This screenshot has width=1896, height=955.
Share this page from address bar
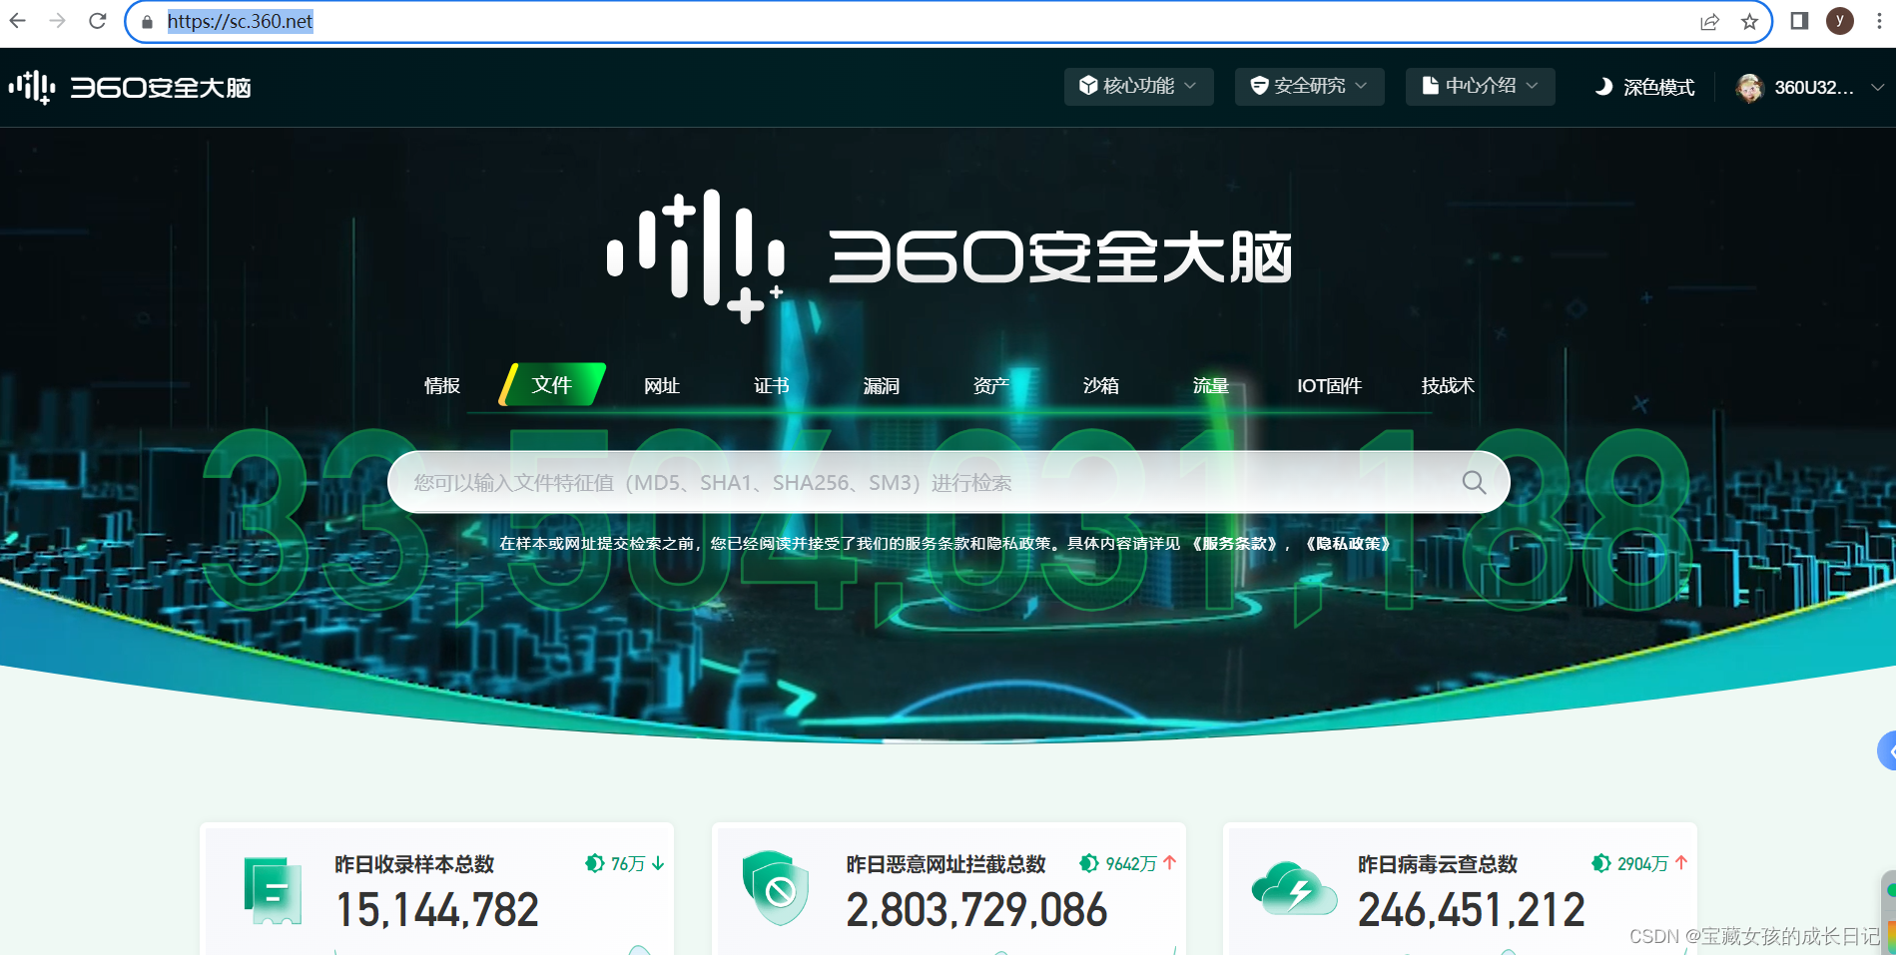1710,22
